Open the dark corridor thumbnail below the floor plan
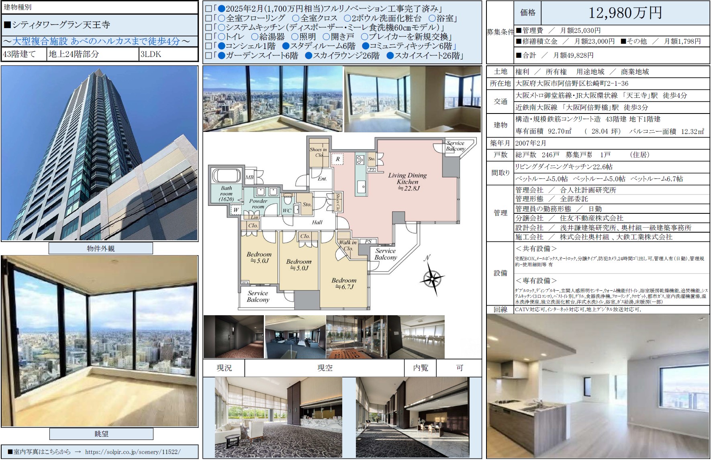Screen dimensions: 711x460 click(233, 337)
